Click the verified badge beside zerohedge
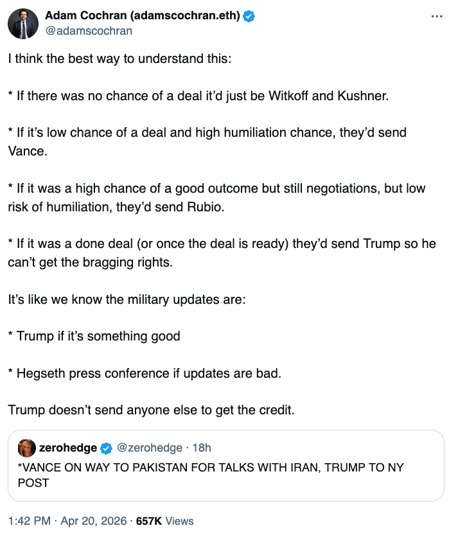 point(107,448)
